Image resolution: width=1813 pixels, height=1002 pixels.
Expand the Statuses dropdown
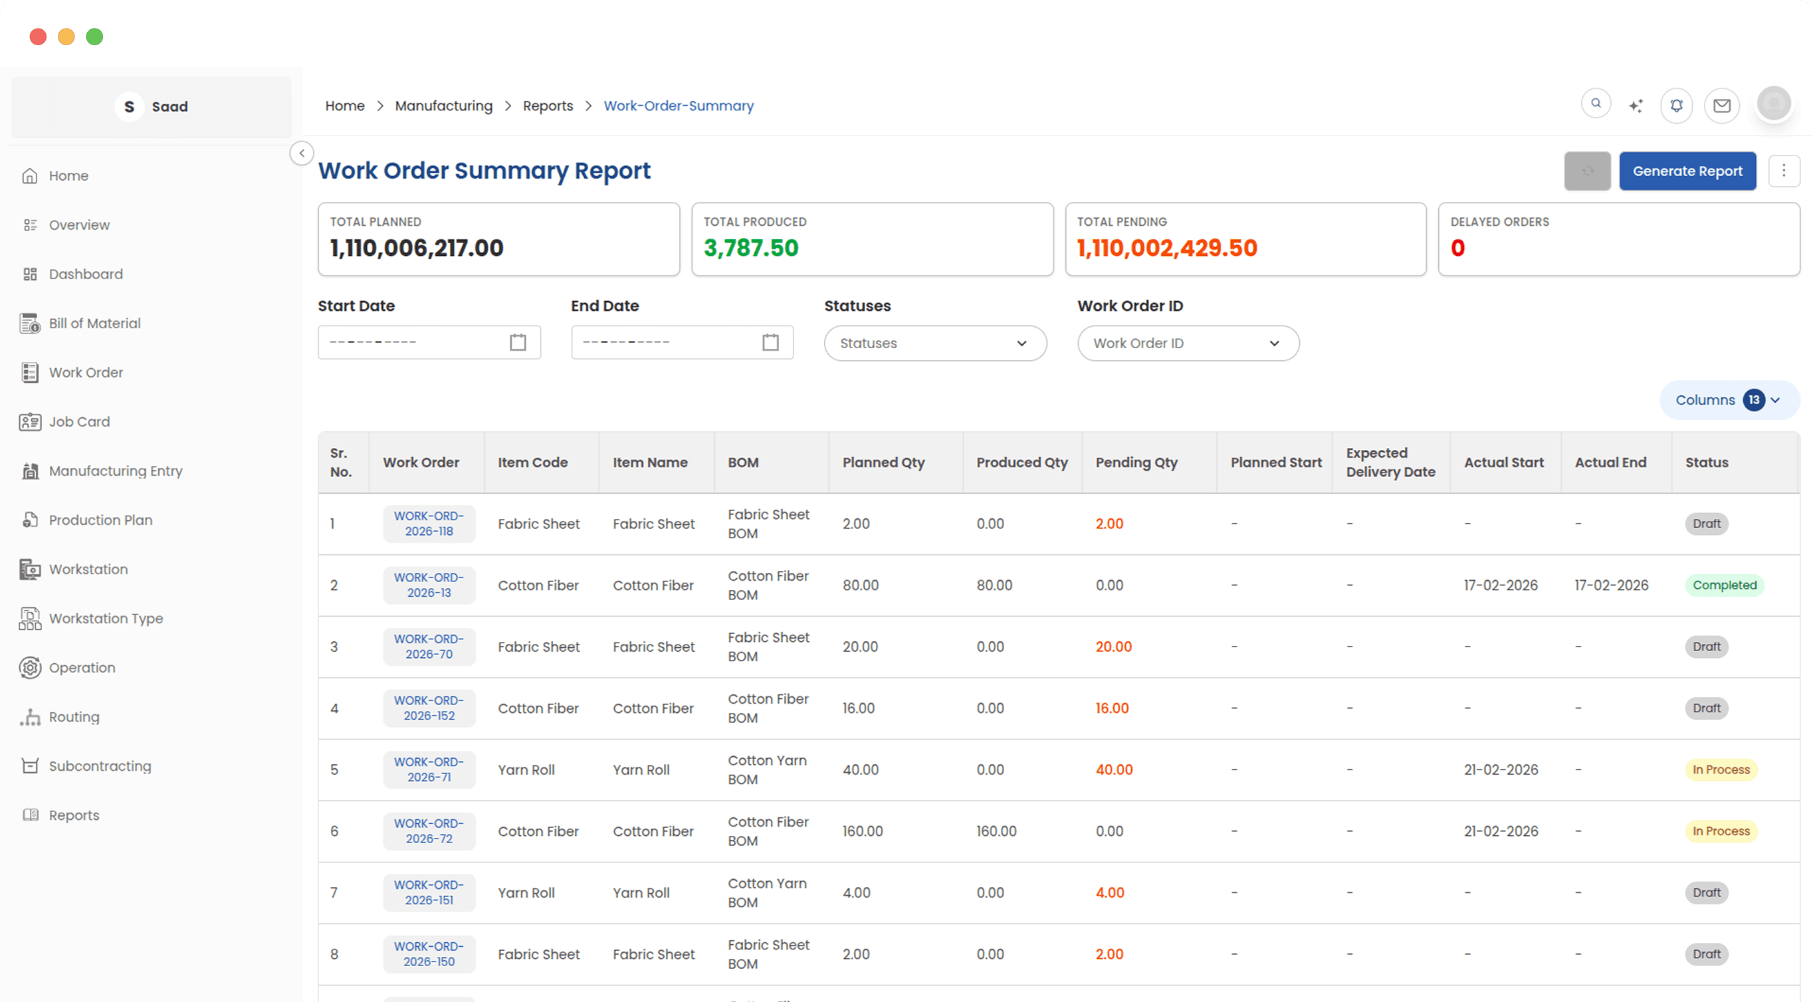click(x=934, y=344)
